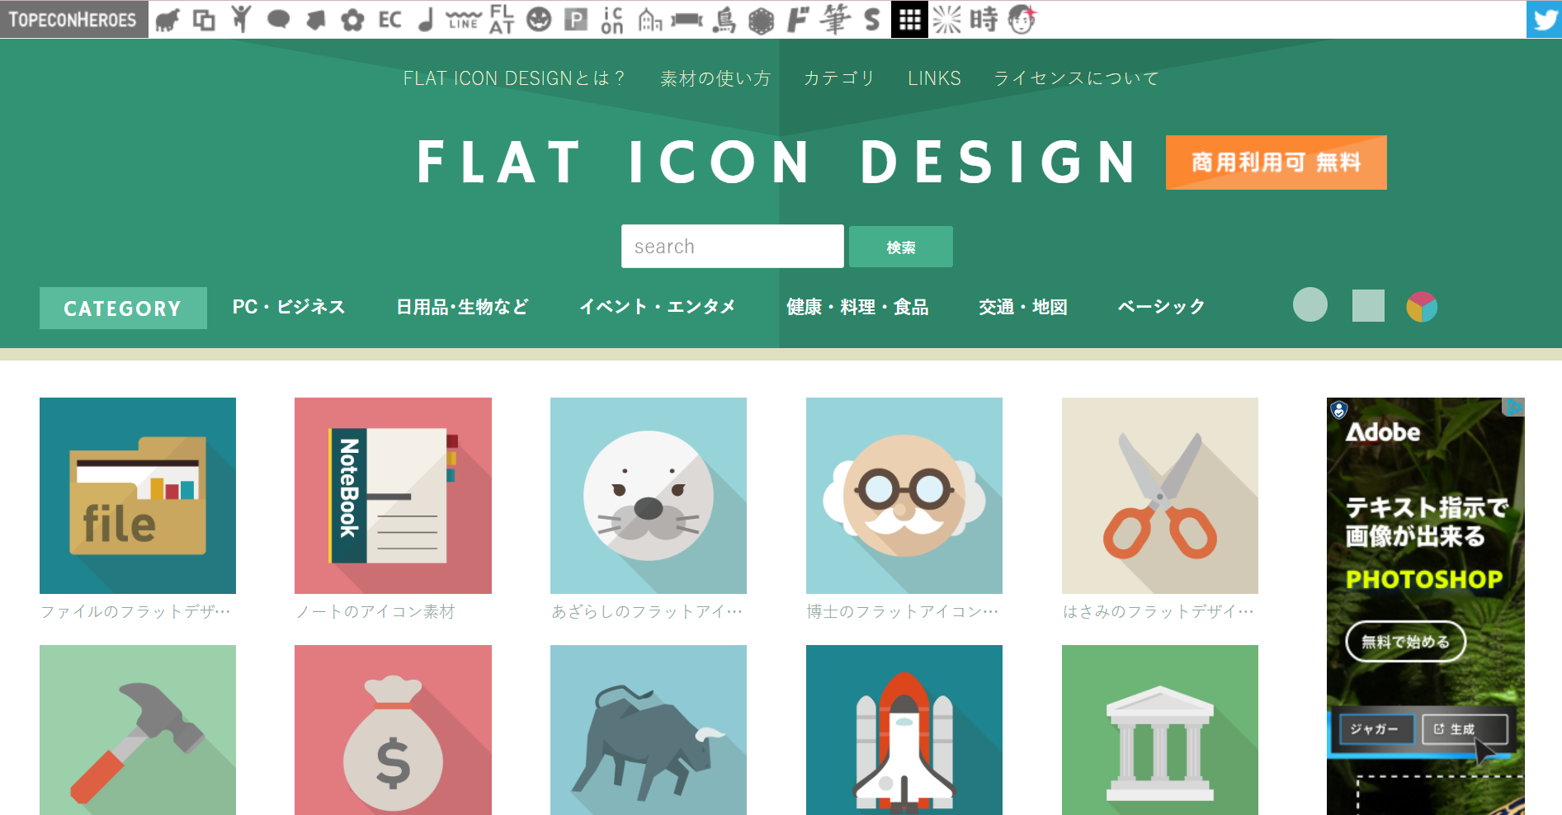Click the 検索 search button

tap(900, 247)
